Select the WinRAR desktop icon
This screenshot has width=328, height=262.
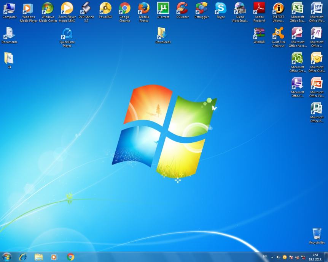tap(259, 34)
